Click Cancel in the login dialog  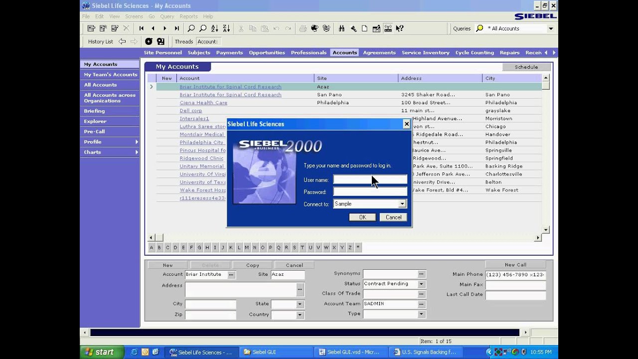(393, 217)
